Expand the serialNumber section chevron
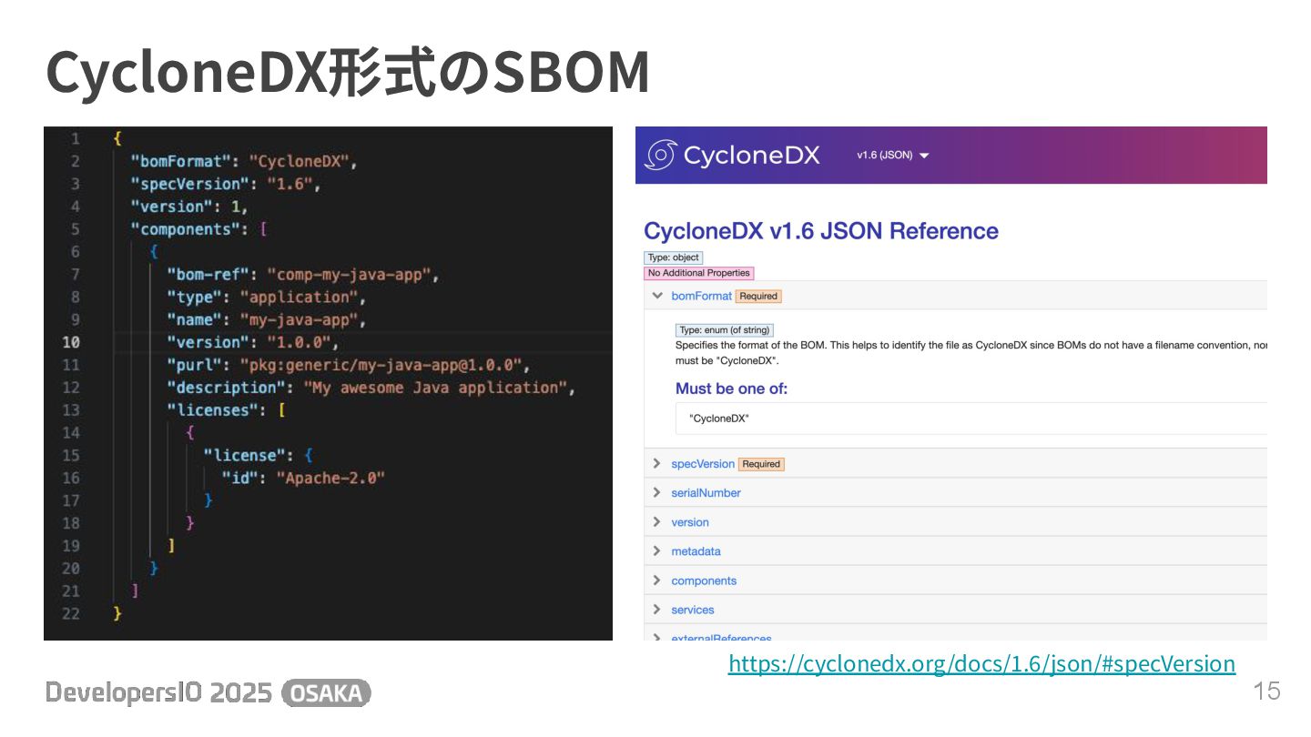 click(x=656, y=492)
